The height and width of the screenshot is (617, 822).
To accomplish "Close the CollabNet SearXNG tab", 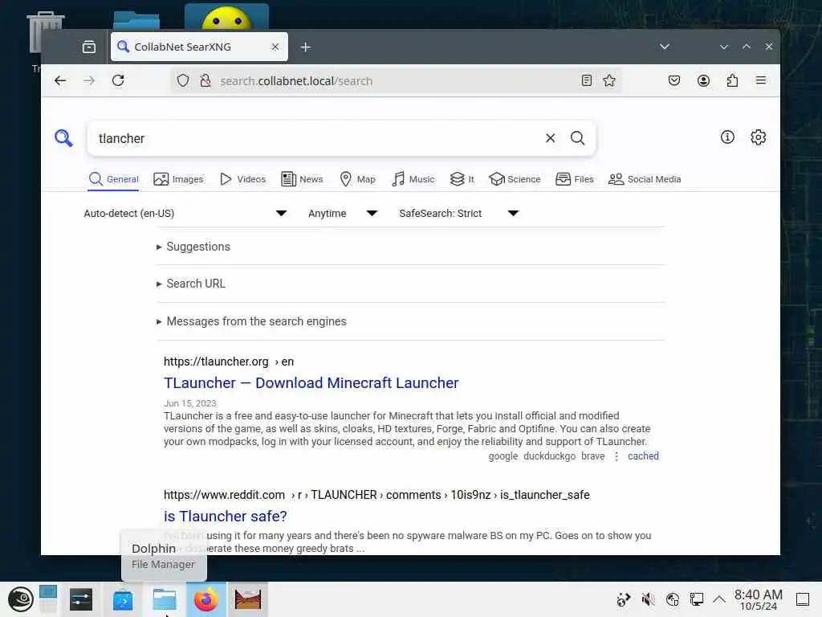I will pyautogui.click(x=275, y=47).
